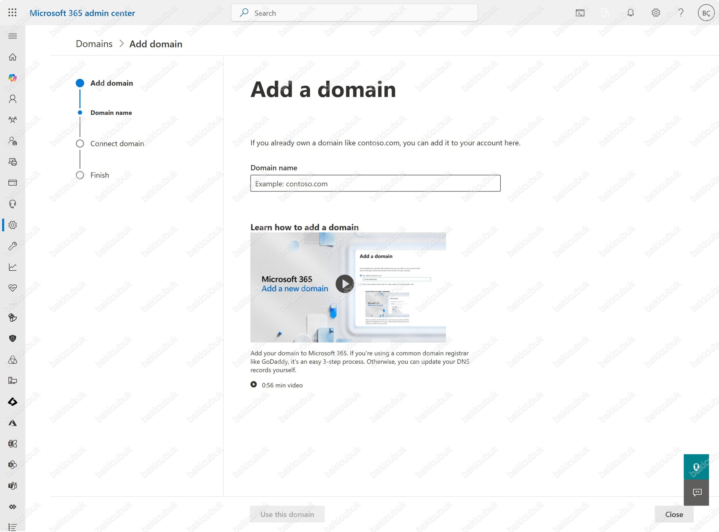Open the feedback chat bubble button
The image size is (719, 532).
point(696,492)
